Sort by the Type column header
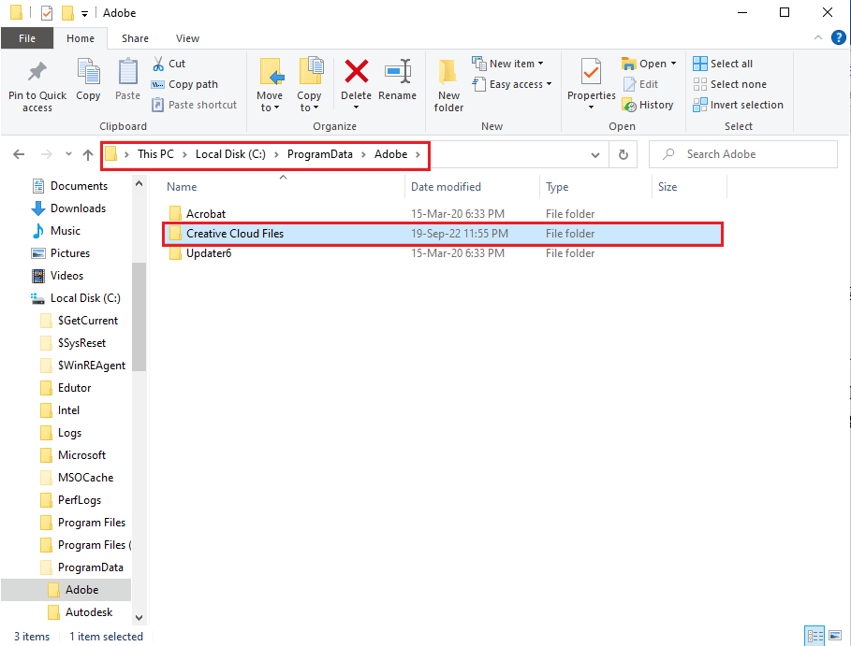The image size is (851, 646). [x=557, y=187]
